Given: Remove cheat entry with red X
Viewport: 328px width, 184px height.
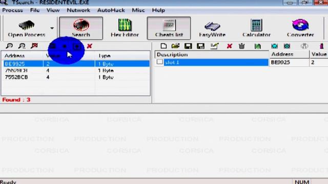Looking at the screenshot, I should coord(230,46).
